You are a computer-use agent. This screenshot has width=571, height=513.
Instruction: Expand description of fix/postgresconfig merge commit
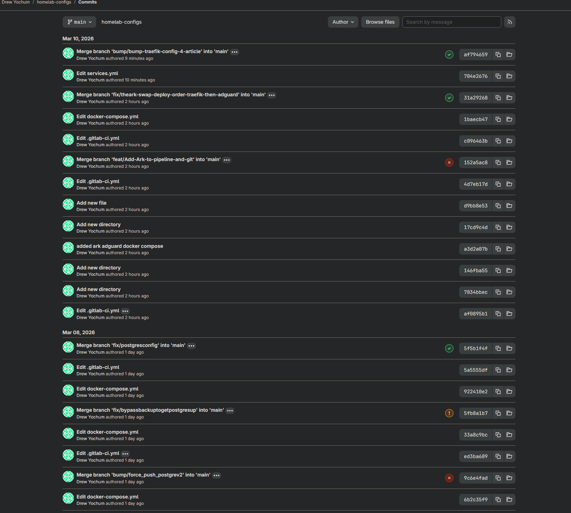pos(191,346)
